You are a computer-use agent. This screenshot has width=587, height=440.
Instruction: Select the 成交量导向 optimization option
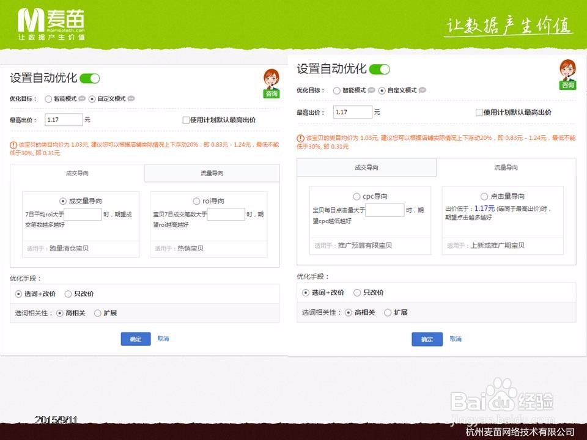point(62,200)
